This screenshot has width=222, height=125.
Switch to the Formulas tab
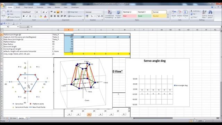40,7
